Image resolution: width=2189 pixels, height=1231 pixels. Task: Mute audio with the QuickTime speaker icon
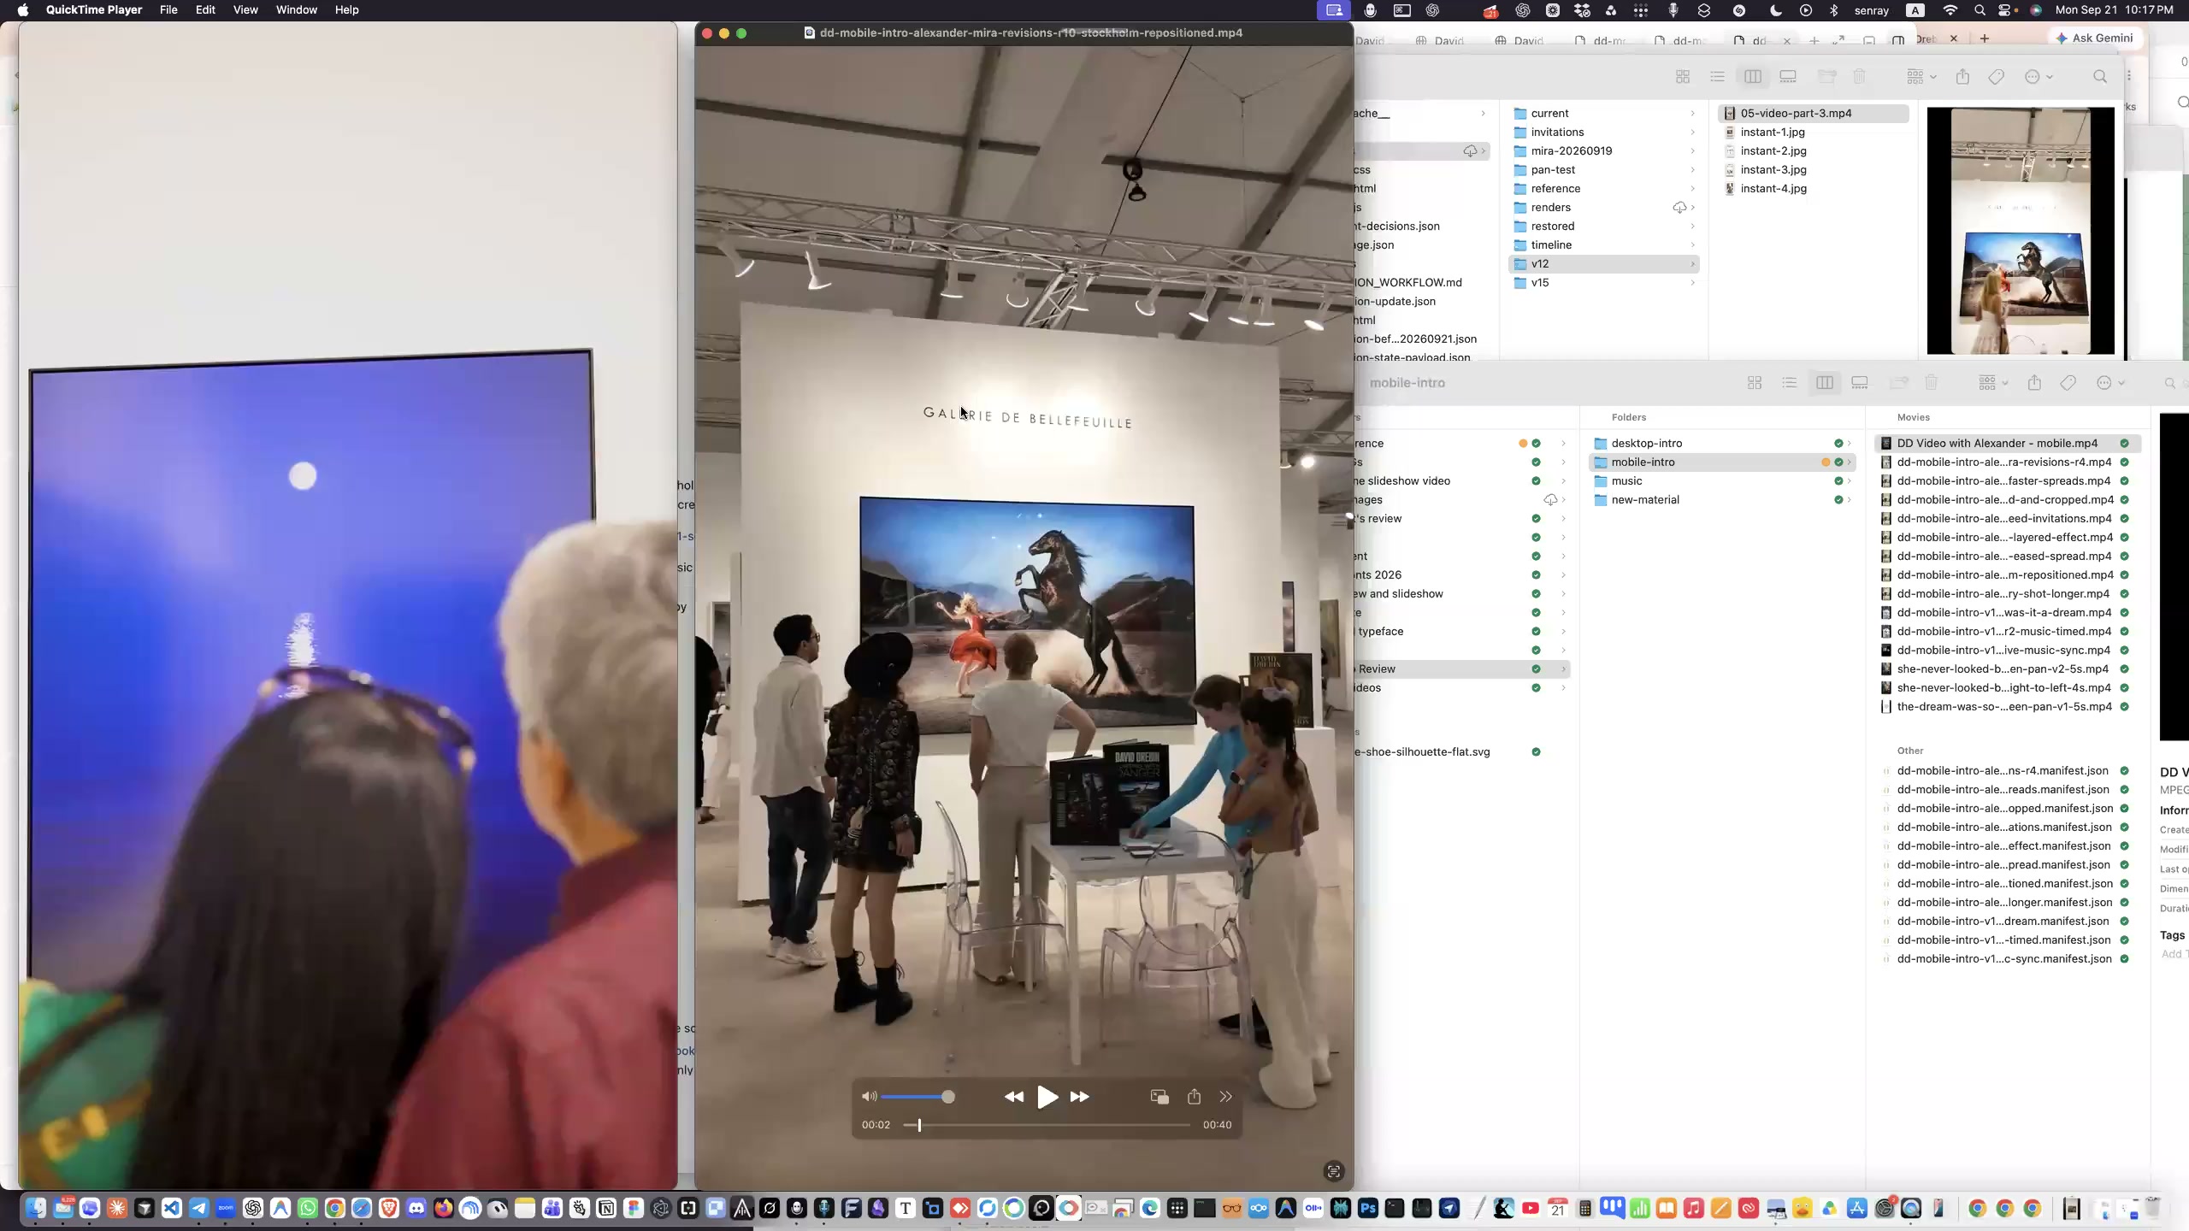pos(870,1097)
